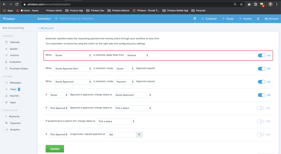Screen dimensions: 281x154
Task: Click the payment percentage input field
Action: point(121,135)
